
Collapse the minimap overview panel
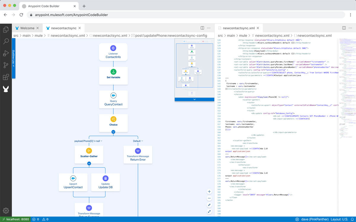(194, 99)
